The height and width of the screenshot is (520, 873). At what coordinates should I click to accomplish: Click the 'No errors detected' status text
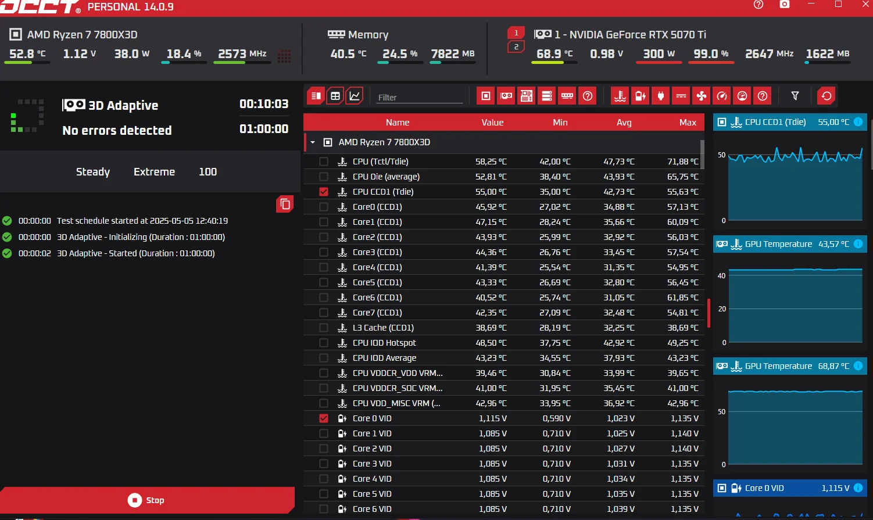point(117,130)
